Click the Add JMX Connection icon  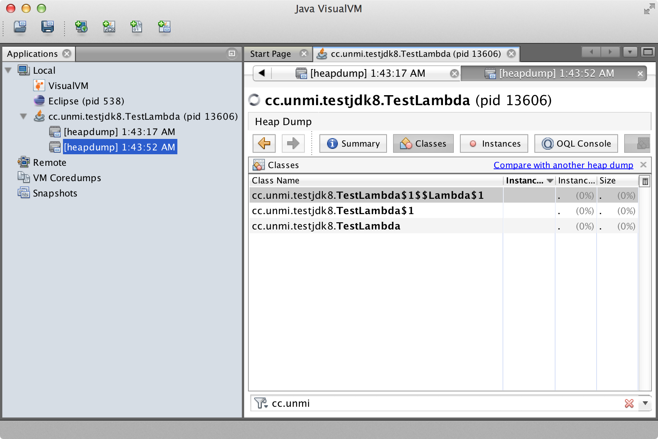coord(109,27)
